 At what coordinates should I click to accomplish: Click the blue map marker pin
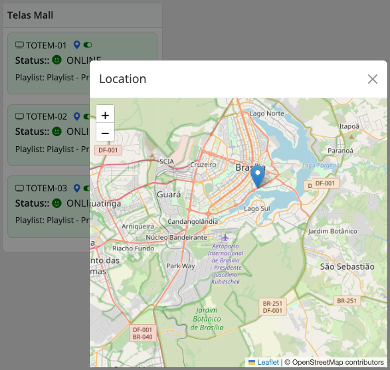click(258, 177)
